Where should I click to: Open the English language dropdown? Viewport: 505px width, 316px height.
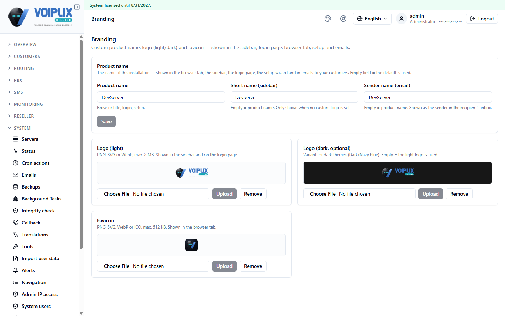click(x=372, y=19)
